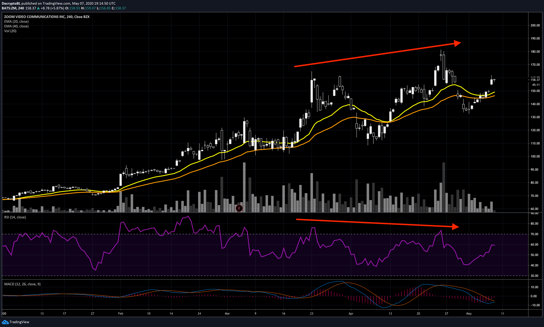Click the 200.00 price axis label
The height and width of the screenshot is (327, 544).
[x=535, y=25]
